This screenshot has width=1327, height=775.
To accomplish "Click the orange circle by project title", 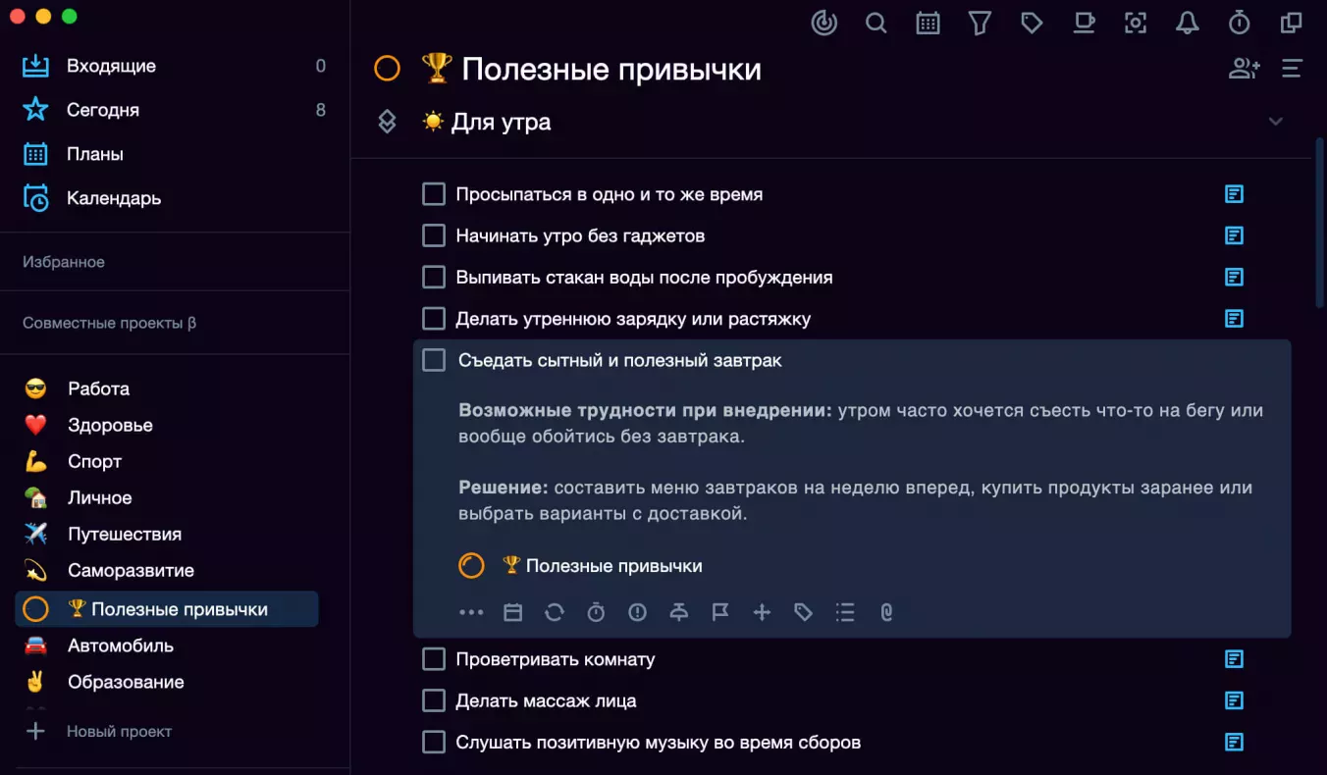I will pos(387,69).
